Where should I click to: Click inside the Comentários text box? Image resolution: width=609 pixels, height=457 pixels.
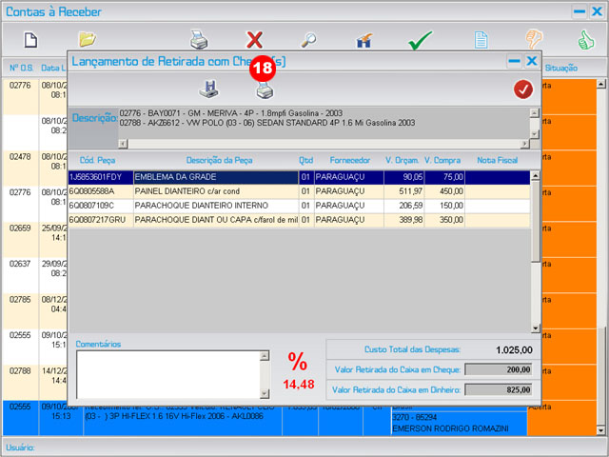(x=168, y=374)
